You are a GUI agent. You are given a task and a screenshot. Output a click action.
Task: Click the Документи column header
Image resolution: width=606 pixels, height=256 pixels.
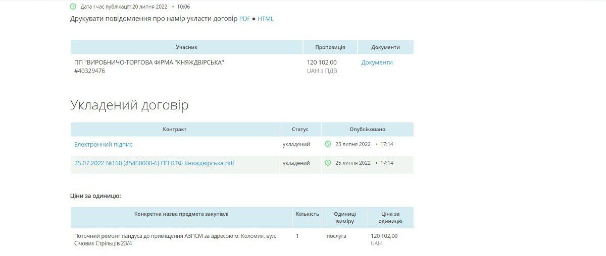click(x=385, y=47)
